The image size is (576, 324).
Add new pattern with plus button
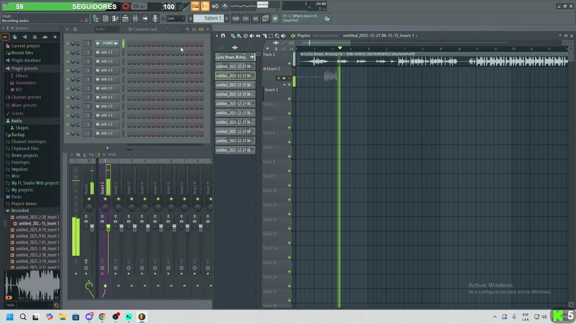click(226, 18)
